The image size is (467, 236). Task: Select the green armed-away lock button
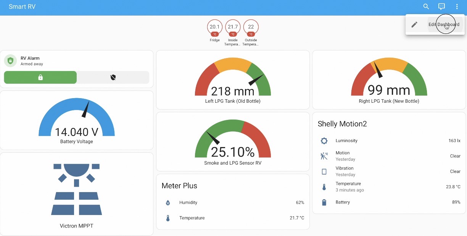(x=40, y=77)
